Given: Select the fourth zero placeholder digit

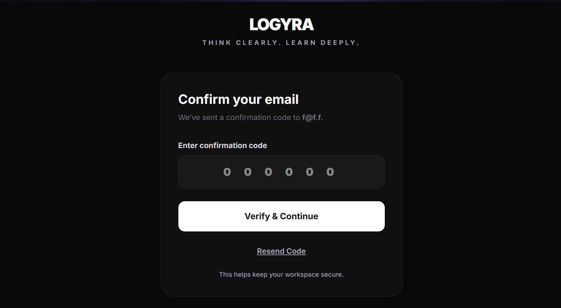Looking at the screenshot, I should (x=289, y=172).
